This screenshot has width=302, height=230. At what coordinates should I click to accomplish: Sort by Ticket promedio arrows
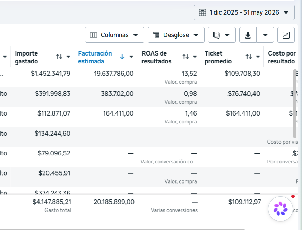[249, 57]
